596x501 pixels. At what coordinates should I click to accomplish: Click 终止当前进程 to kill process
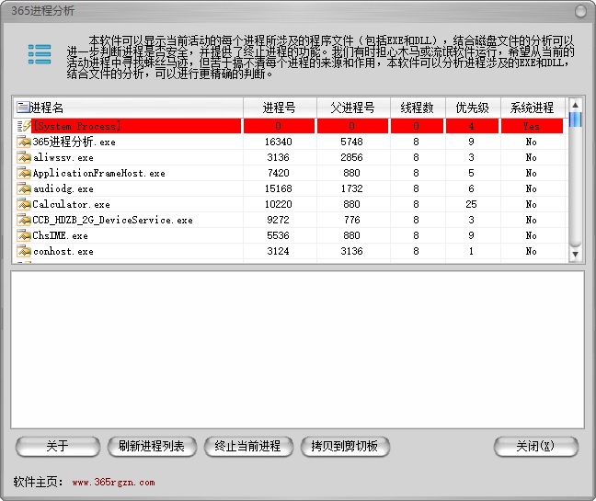[x=246, y=447]
